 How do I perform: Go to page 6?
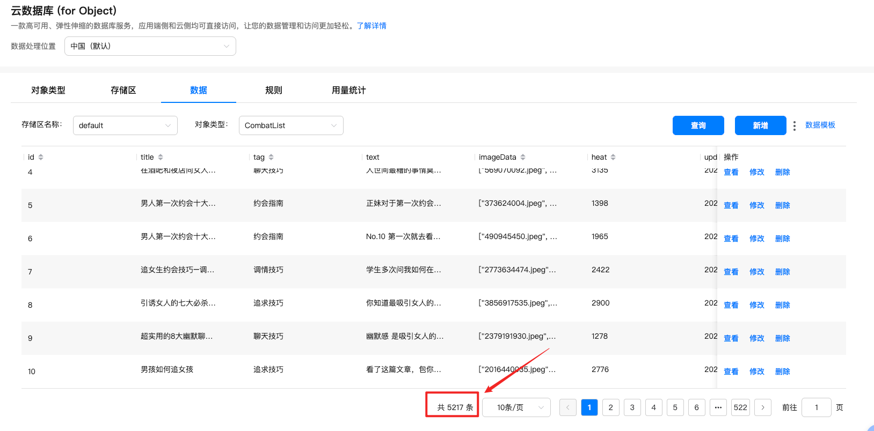click(x=697, y=407)
